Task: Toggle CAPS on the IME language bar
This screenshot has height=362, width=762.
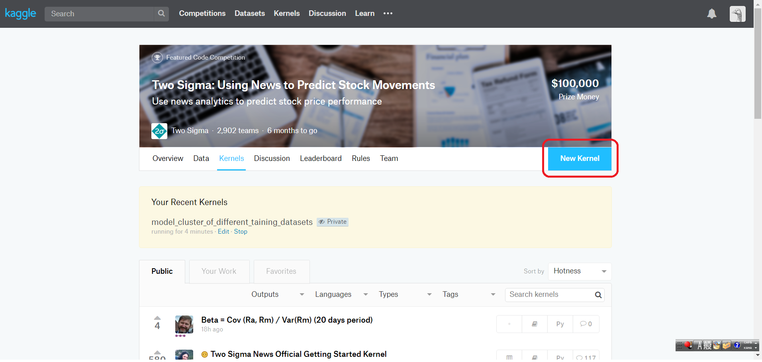Action: click(x=748, y=343)
